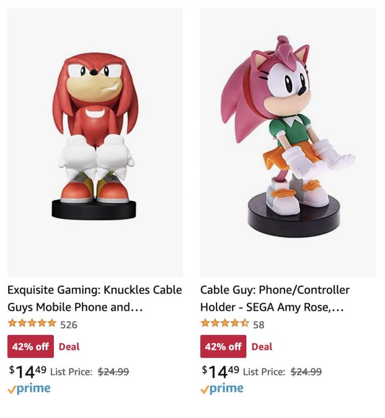This screenshot has width=385, height=418.
Task: Click the Prime logo under Amy Rose listing
Action: pyautogui.click(x=222, y=389)
